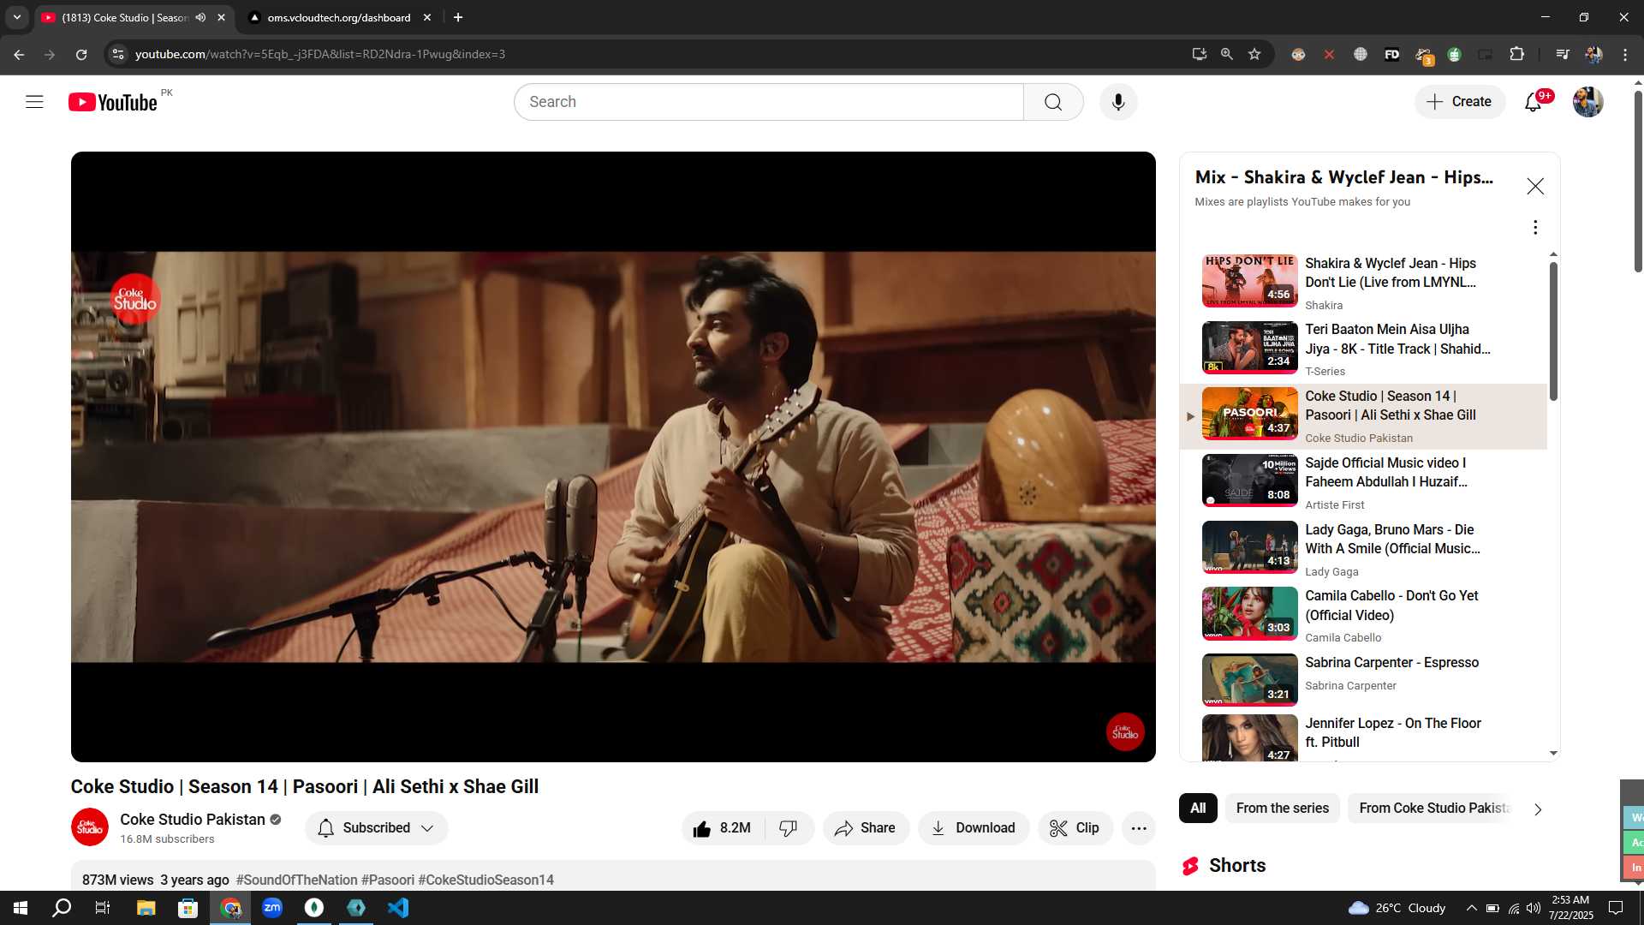Download the video
This screenshot has height=925, width=1644.
pyautogui.click(x=974, y=828)
